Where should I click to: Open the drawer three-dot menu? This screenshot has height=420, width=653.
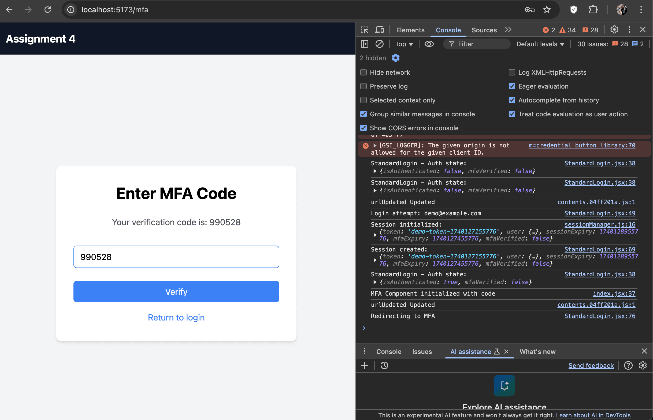pyautogui.click(x=365, y=351)
